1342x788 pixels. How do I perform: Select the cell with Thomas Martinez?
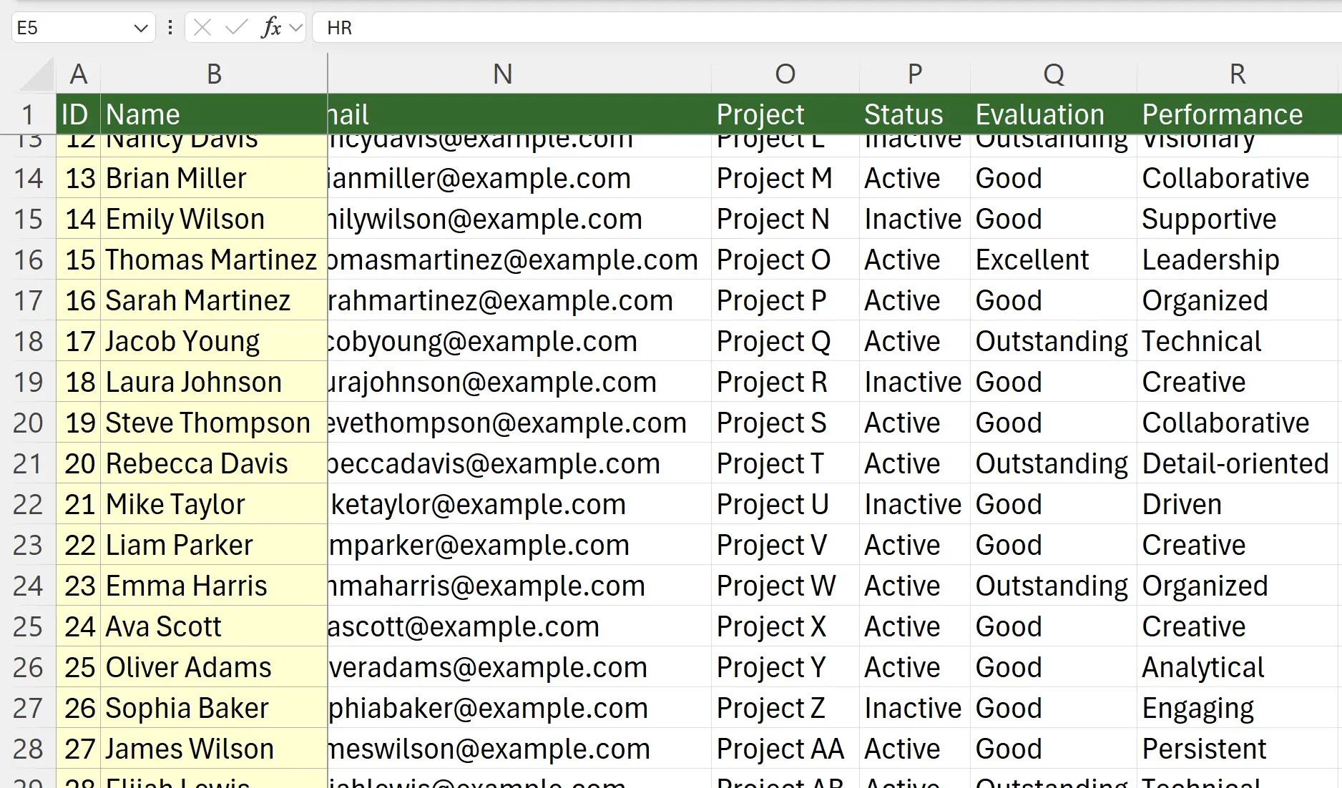click(x=212, y=260)
